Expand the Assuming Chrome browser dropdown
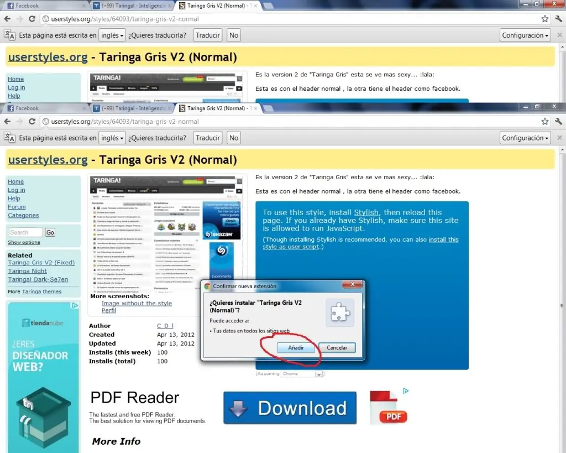This screenshot has width=566, height=453. point(302,374)
